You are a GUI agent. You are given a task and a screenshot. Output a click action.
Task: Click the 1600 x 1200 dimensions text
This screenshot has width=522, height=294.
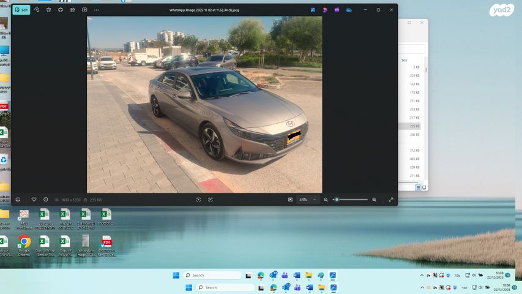70,200
